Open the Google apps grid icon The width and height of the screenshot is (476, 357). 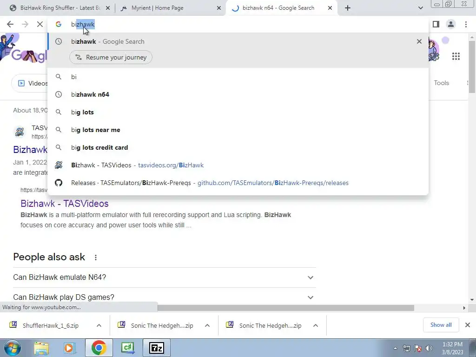coord(456,56)
